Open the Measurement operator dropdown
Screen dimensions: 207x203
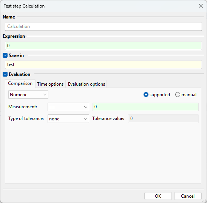(68, 107)
